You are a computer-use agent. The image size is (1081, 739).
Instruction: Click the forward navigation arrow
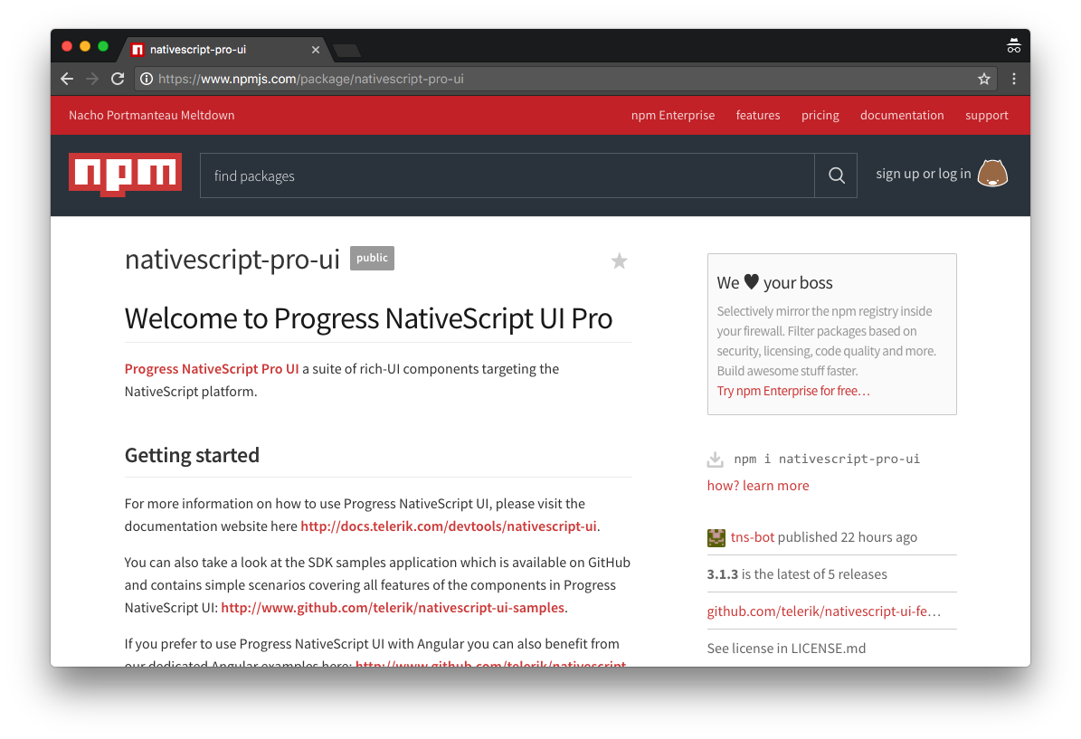pyautogui.click(x=91, y=79)
